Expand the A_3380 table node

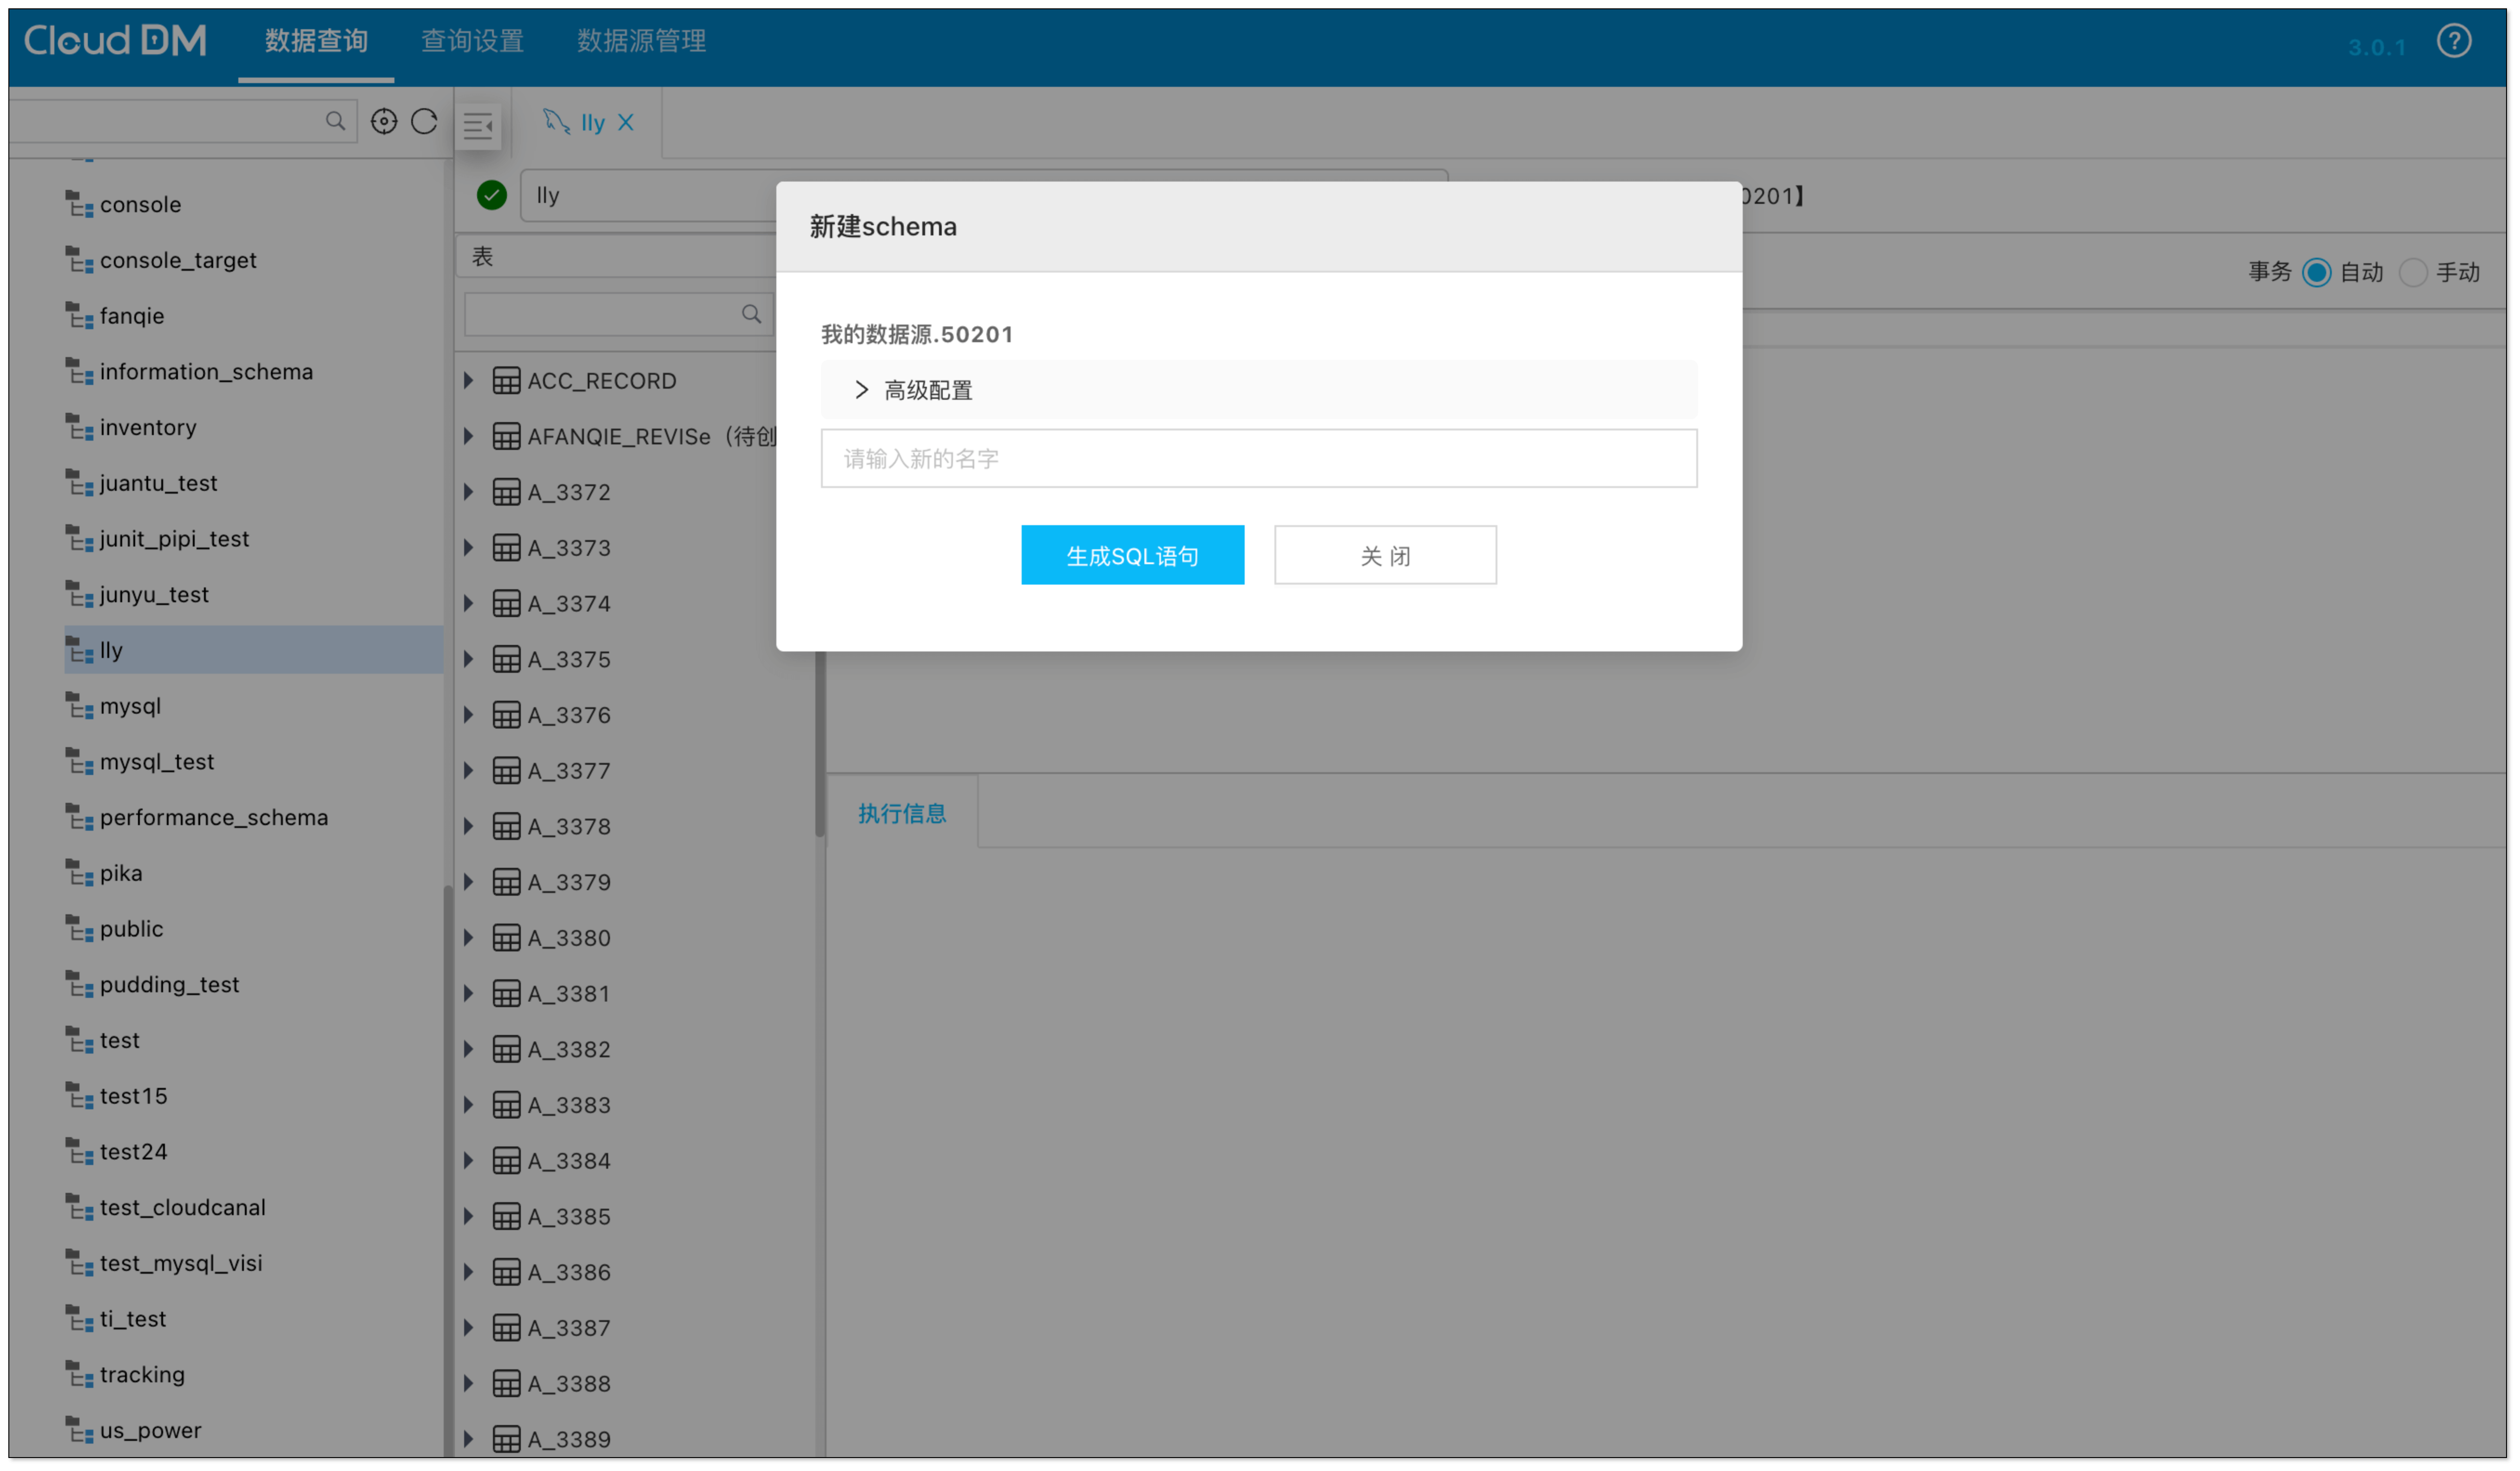[x=468, y=937]
